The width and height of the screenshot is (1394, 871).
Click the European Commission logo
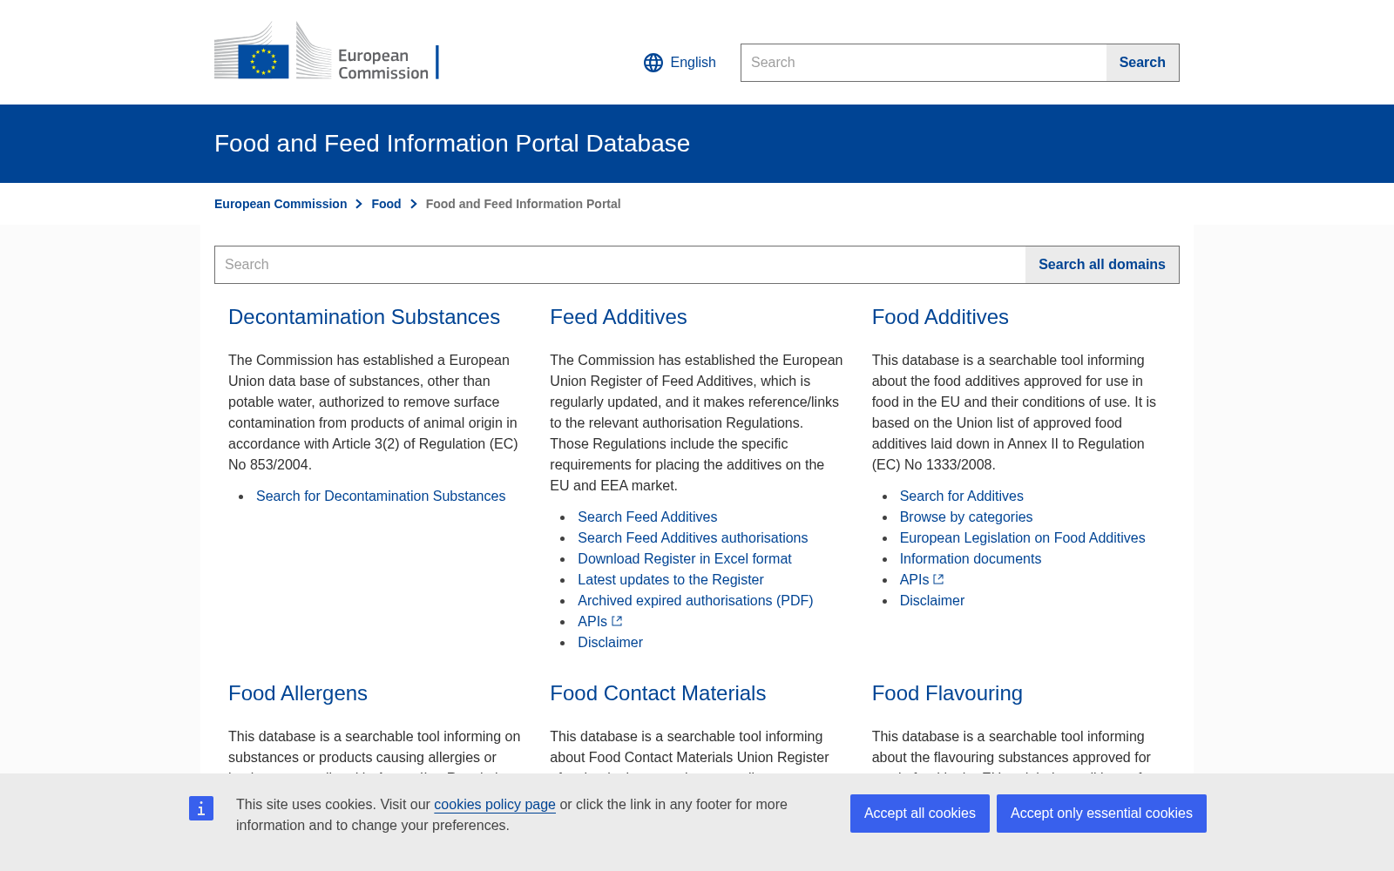point(327,51)
